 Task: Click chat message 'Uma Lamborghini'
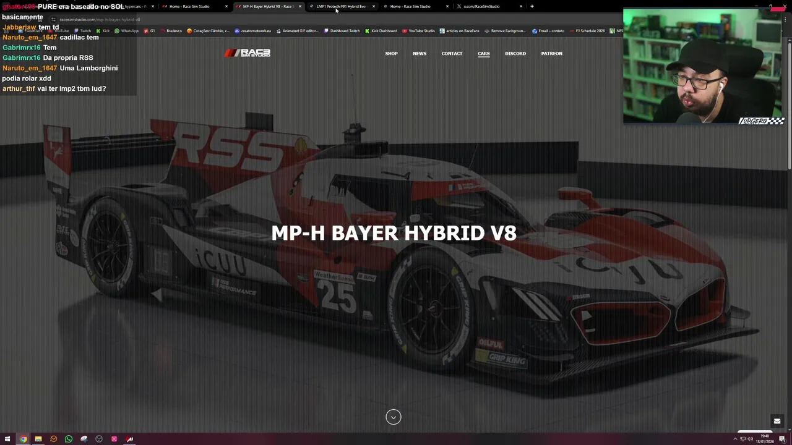[x=88, y=68]
